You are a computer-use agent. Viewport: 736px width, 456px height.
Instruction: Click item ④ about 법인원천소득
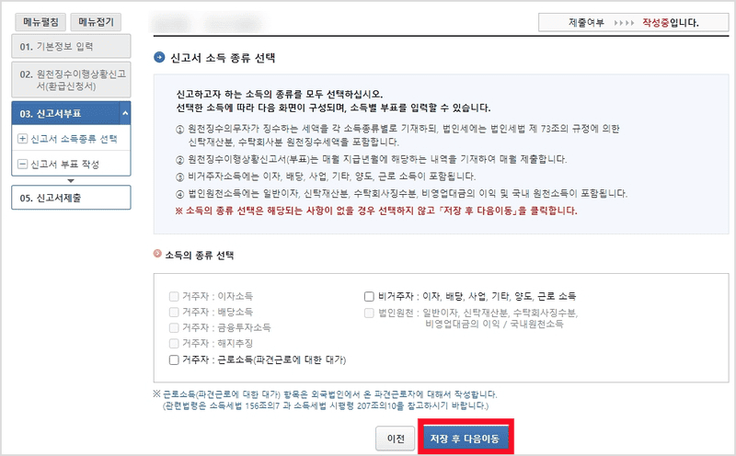(401, 193)
